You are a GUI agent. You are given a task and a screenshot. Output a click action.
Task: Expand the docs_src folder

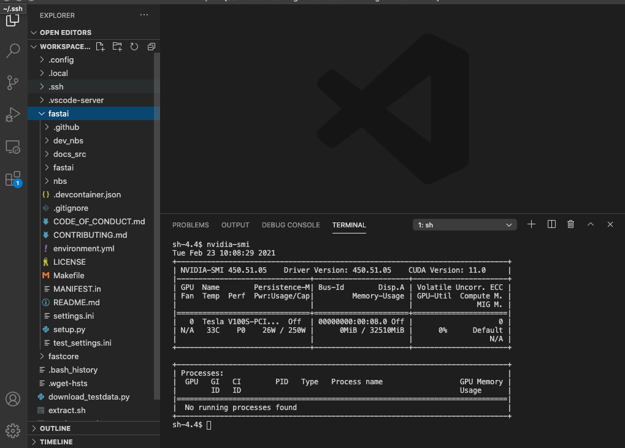click(94, 154)
